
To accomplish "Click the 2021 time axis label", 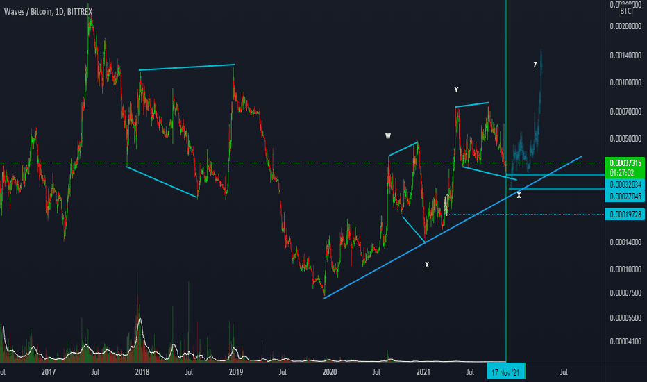I will point(423,372).
